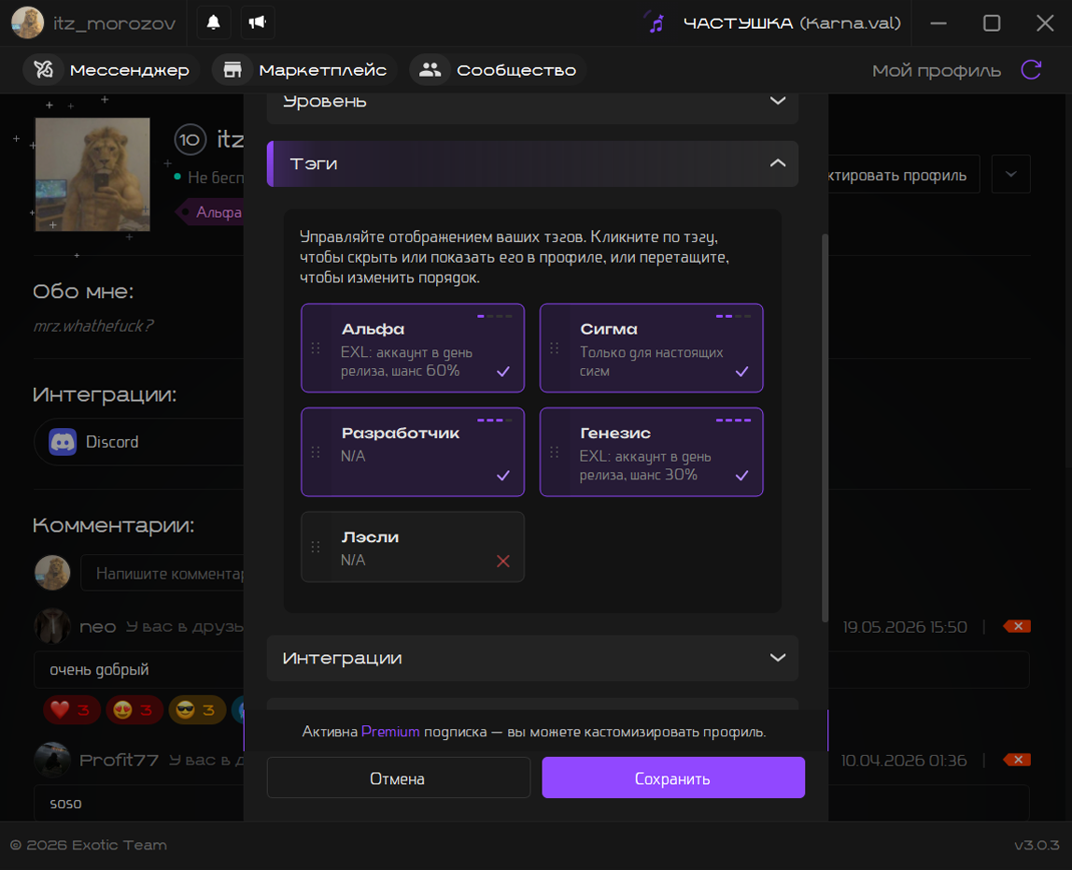The image size is (1072, 870).
Task: Click the drag handle on the Сигма tag
Action: pos(555,349)
